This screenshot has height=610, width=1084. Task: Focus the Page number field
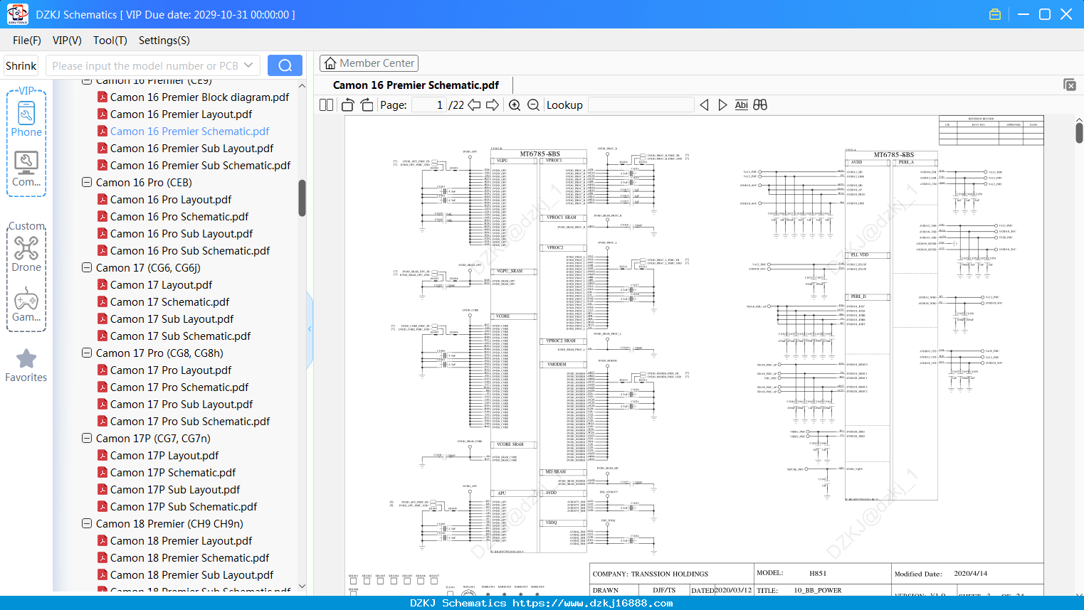(x=430, y=105)
